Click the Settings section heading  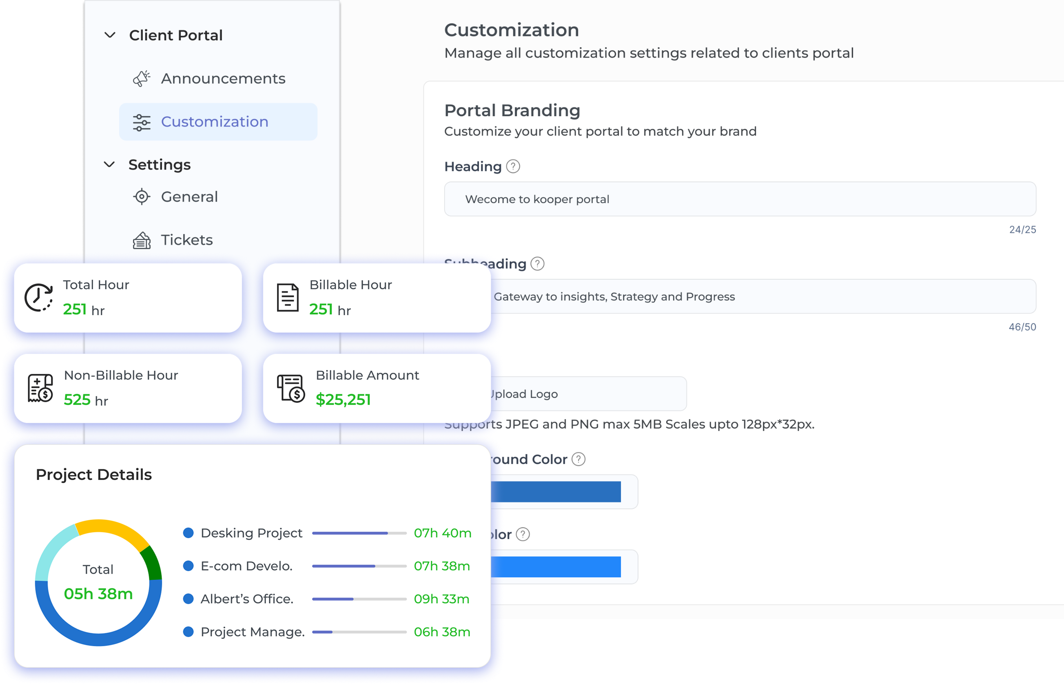[159, 165]
